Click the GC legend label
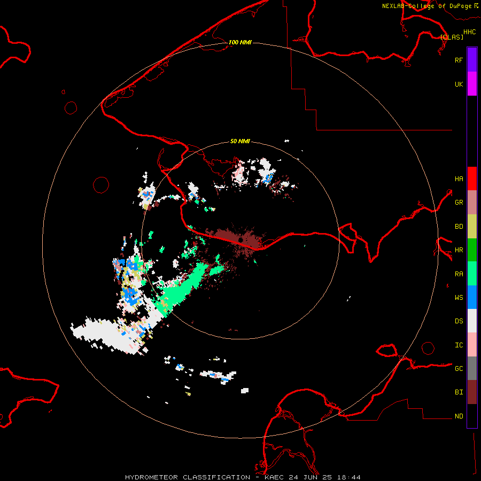The height and width of the screenshot is (481, 481). [x=459, y=369]
